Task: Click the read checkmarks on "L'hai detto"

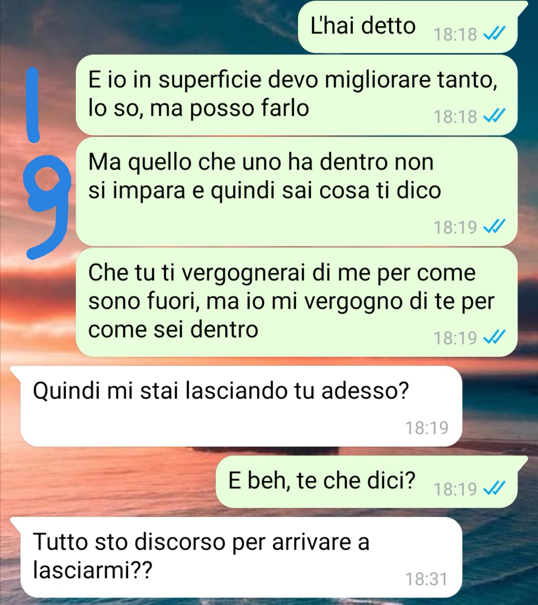Action: 495,34
